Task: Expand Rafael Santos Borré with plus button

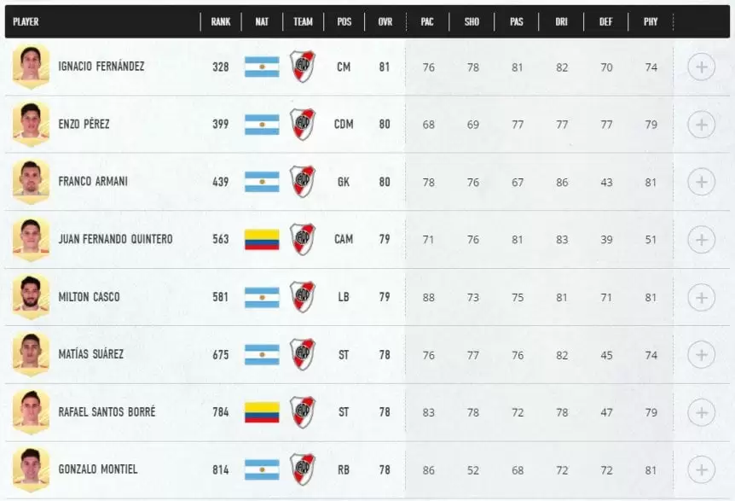Action: [701, 412]
